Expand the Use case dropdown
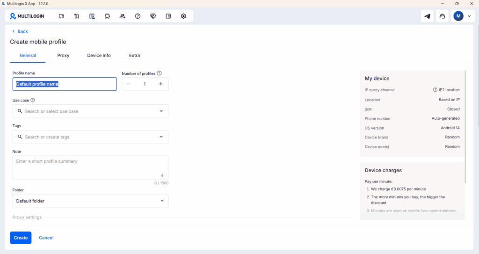Viewport: 479px width, 254px height. coord(161,111)
